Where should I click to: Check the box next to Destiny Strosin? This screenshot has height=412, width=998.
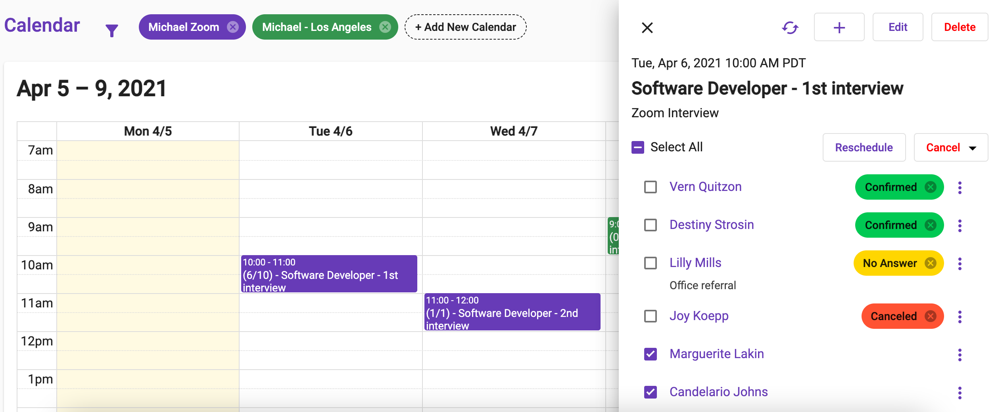click(x=651, y=225)
